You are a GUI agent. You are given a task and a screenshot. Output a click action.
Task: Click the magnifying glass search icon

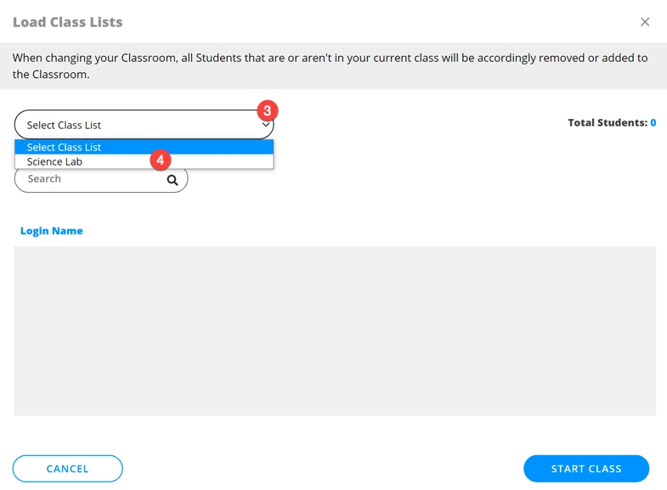point(172,180)
